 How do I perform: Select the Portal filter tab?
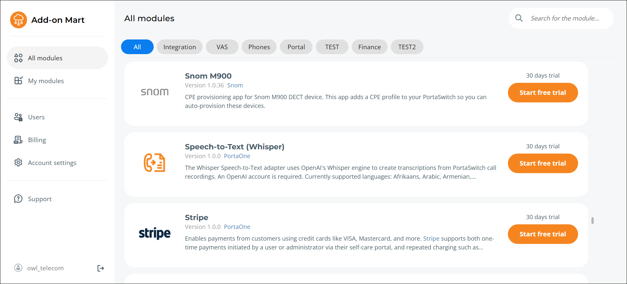(296, 47)
